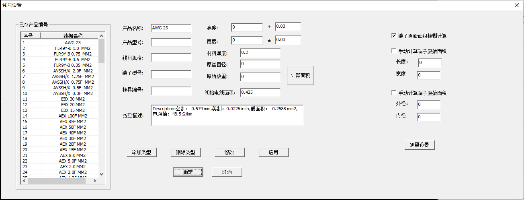Click the 线型描述 text box
This screenshot has height=200, width=524.
pos(227,115)
